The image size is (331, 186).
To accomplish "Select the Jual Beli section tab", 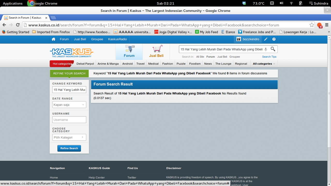I will (x=156, y=52).
